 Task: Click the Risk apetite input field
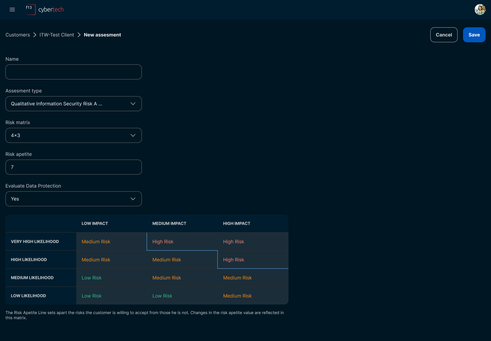pyautogui.click(x=74, y=167)
